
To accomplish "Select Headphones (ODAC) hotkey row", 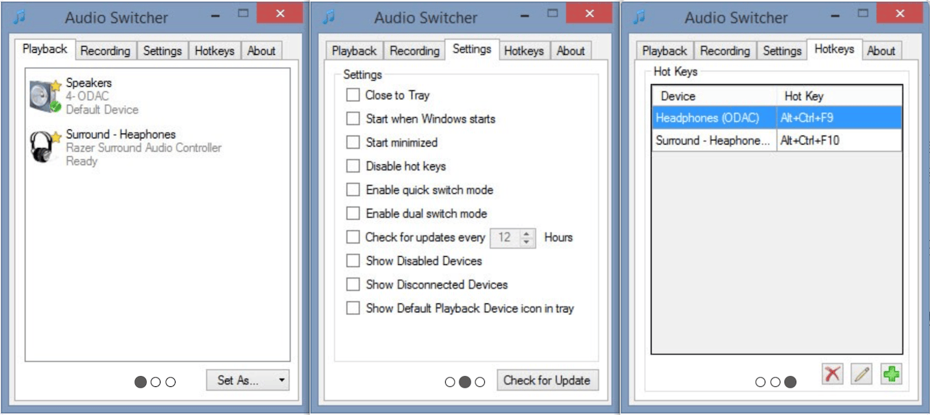I will [x=776, y=118].
